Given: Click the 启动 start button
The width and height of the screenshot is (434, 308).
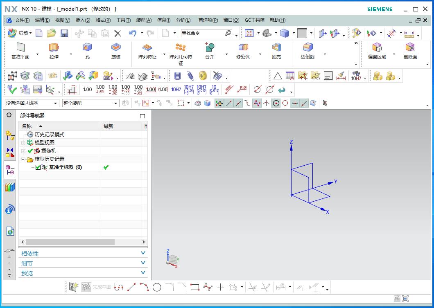Looking at the screenshot, I should tap(18, 33).
